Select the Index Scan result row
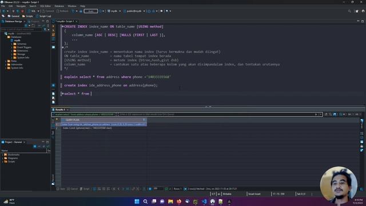The width and height of the screenshot is (366, 206). 104,125
